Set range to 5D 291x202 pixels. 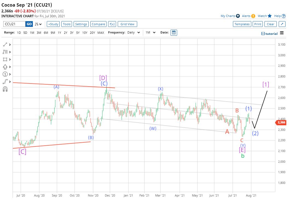coord(25,33)
